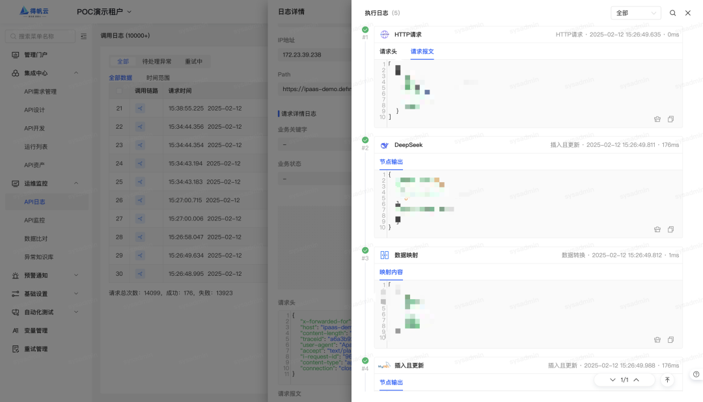
Task: Toggle the select-all checkbox in table header
Action: coord(119,90)
